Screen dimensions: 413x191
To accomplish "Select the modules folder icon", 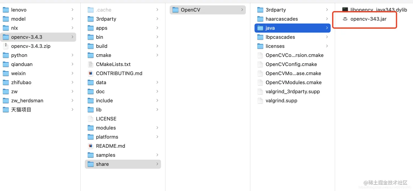I will (91, 128).
